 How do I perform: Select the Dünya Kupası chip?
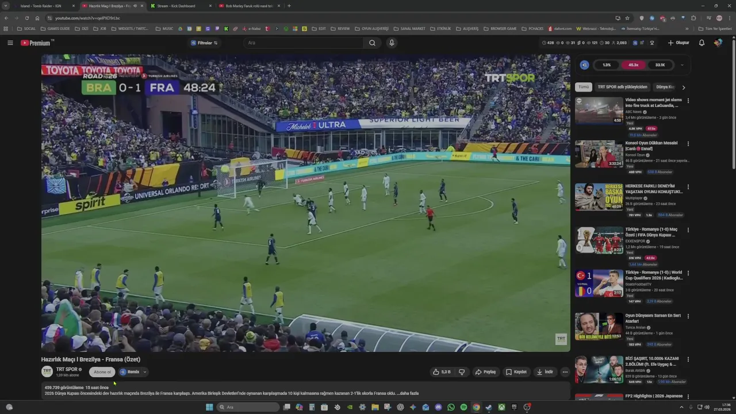pos(666,87)
